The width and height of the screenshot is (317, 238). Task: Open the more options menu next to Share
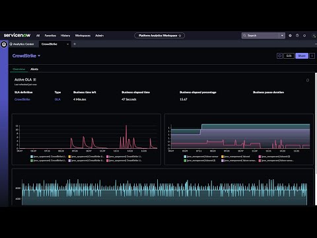click(312, 56)
